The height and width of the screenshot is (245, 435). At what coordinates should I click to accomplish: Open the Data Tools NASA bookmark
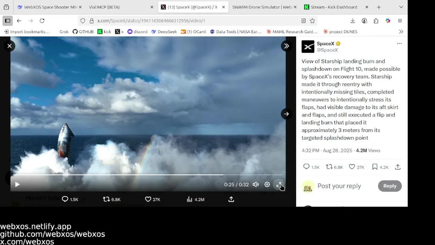pyautogui.click(x=236, y=32)
